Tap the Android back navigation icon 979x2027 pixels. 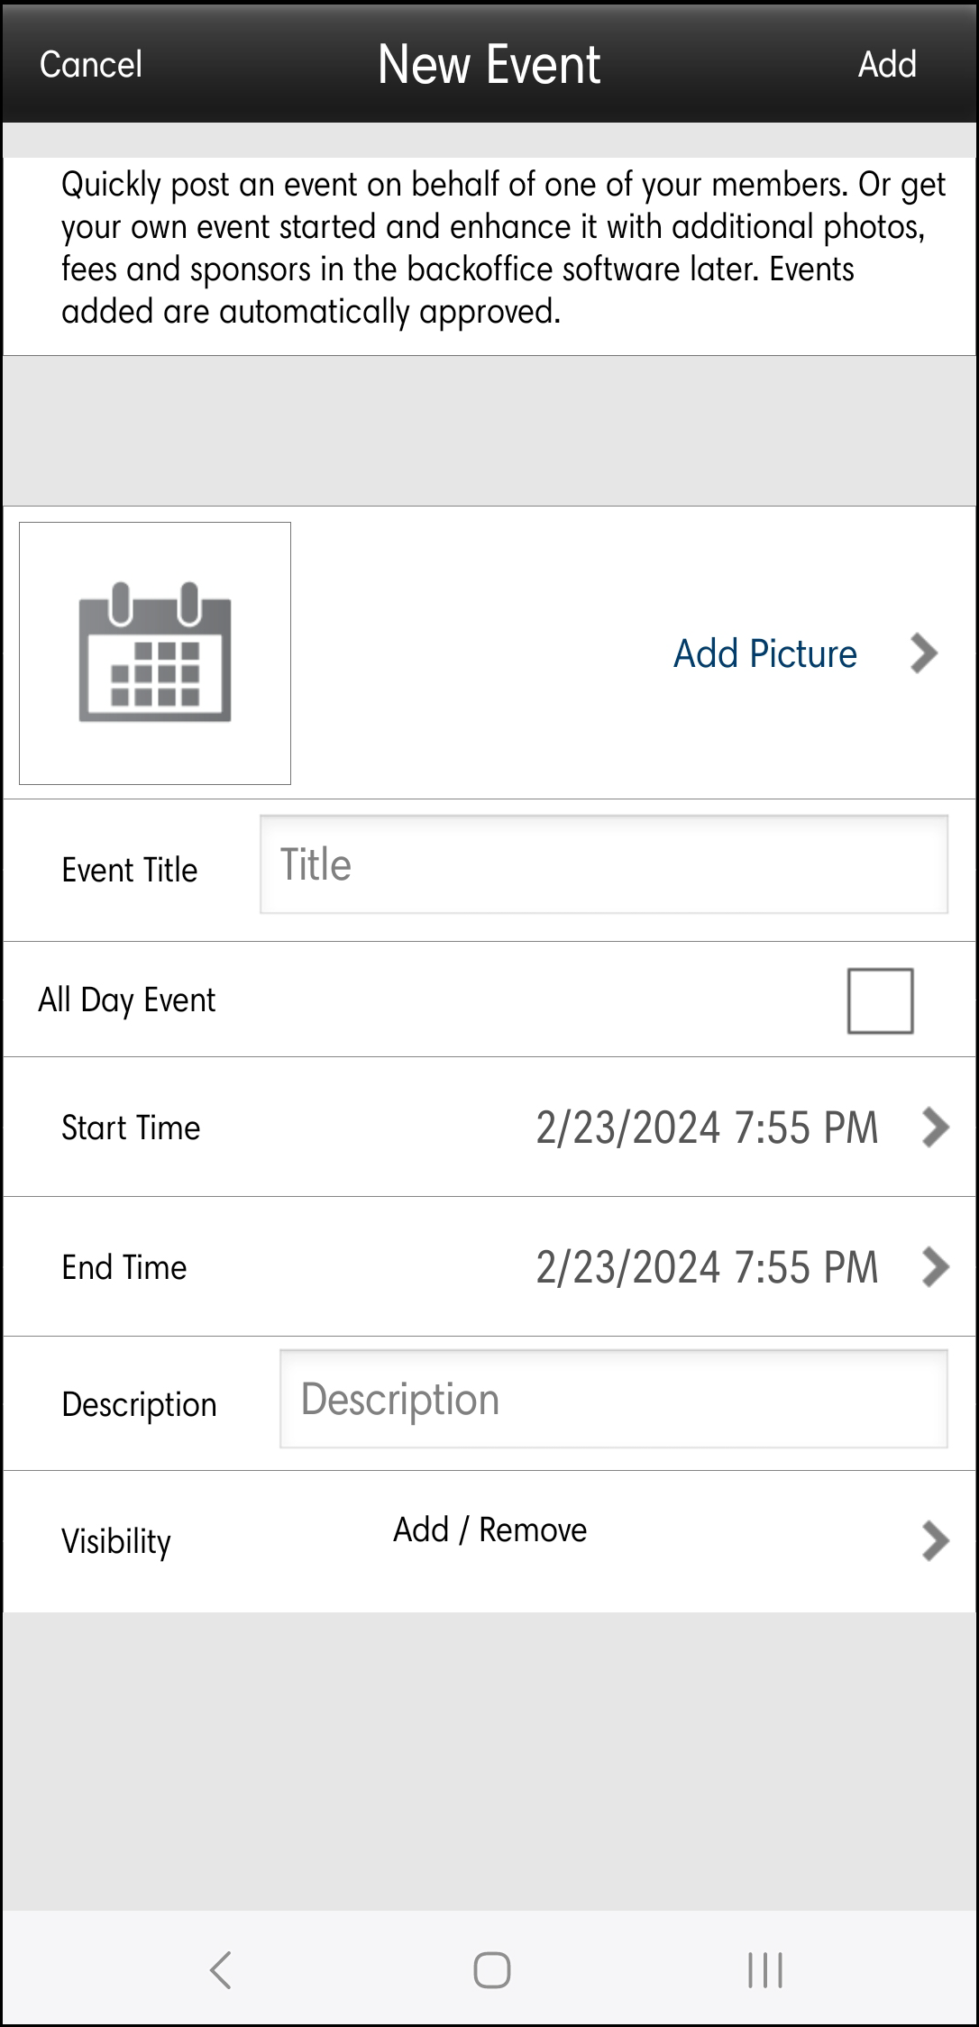point(221,1969)
